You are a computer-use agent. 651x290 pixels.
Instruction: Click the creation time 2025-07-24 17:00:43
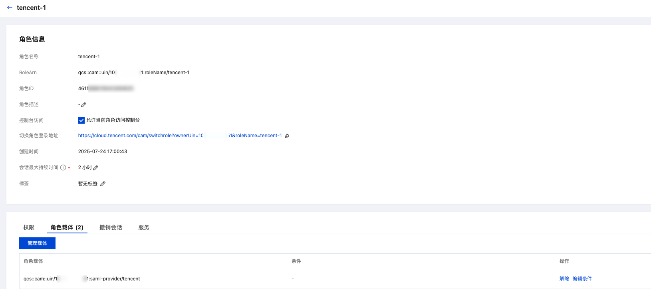[x=103, y=152]
